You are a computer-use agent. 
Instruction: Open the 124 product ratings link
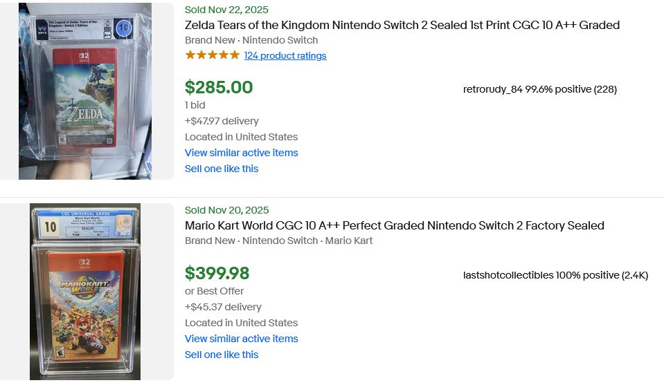(285, 56)
